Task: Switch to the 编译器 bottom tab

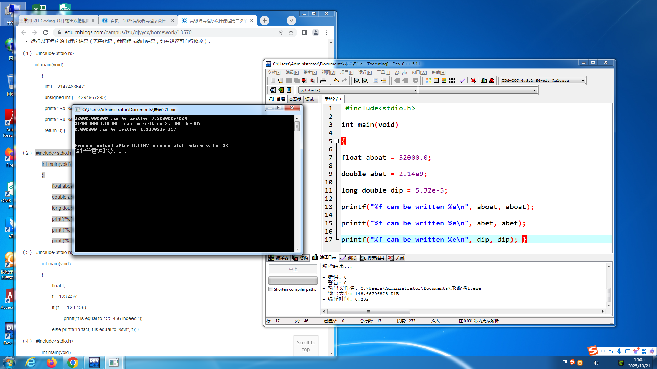Action: pos(279,258)
